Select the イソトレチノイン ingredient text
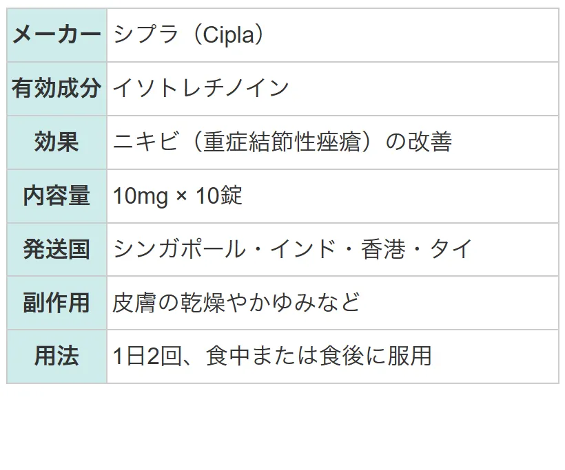Screen dimensions: 565x470 [x=201, y=88]
